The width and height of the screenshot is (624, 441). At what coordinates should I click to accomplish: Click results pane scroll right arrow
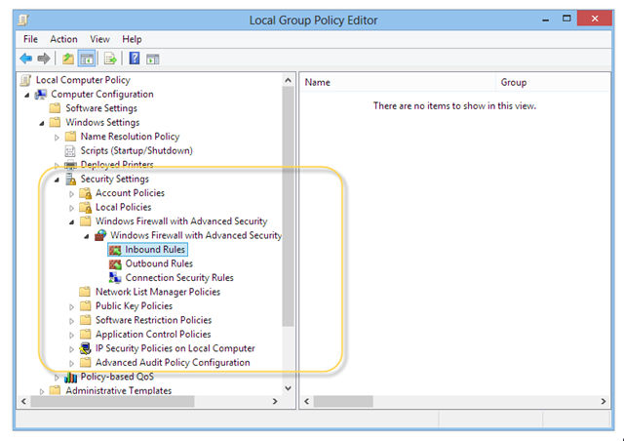pyautogui.click(x=604, y=402)
